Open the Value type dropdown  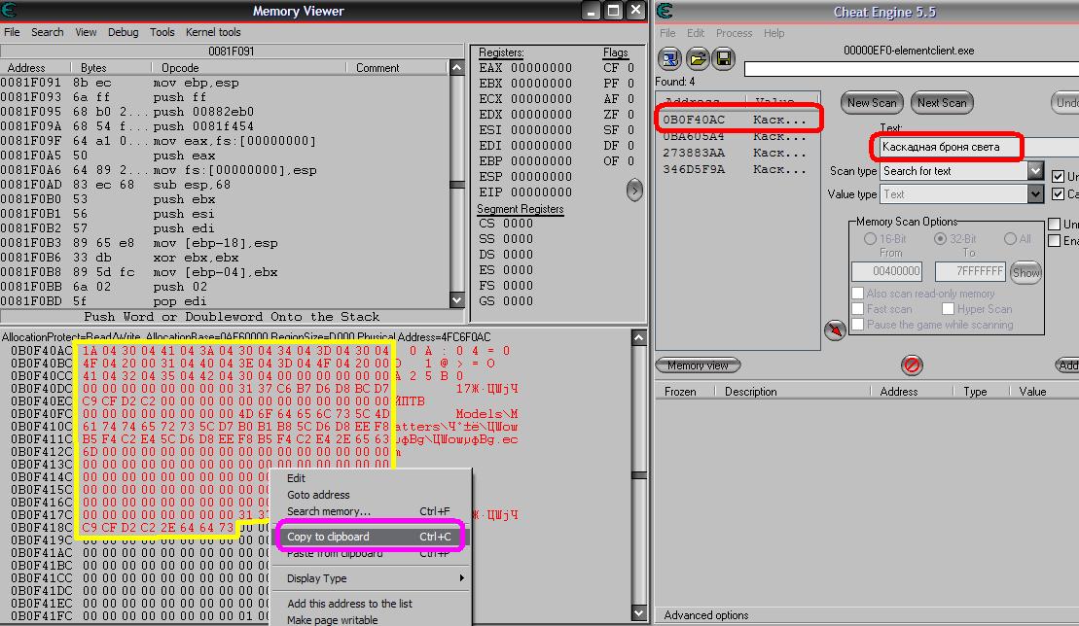click(x=1035, y=194)
